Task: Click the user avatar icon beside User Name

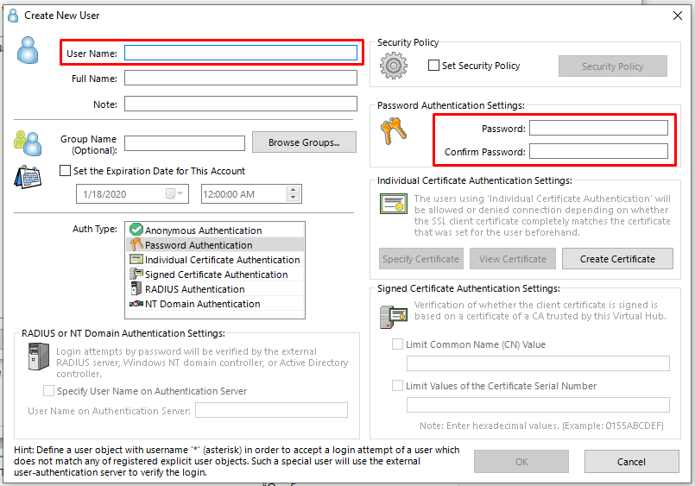Action: pyautogui.click(x=28, y=50)
